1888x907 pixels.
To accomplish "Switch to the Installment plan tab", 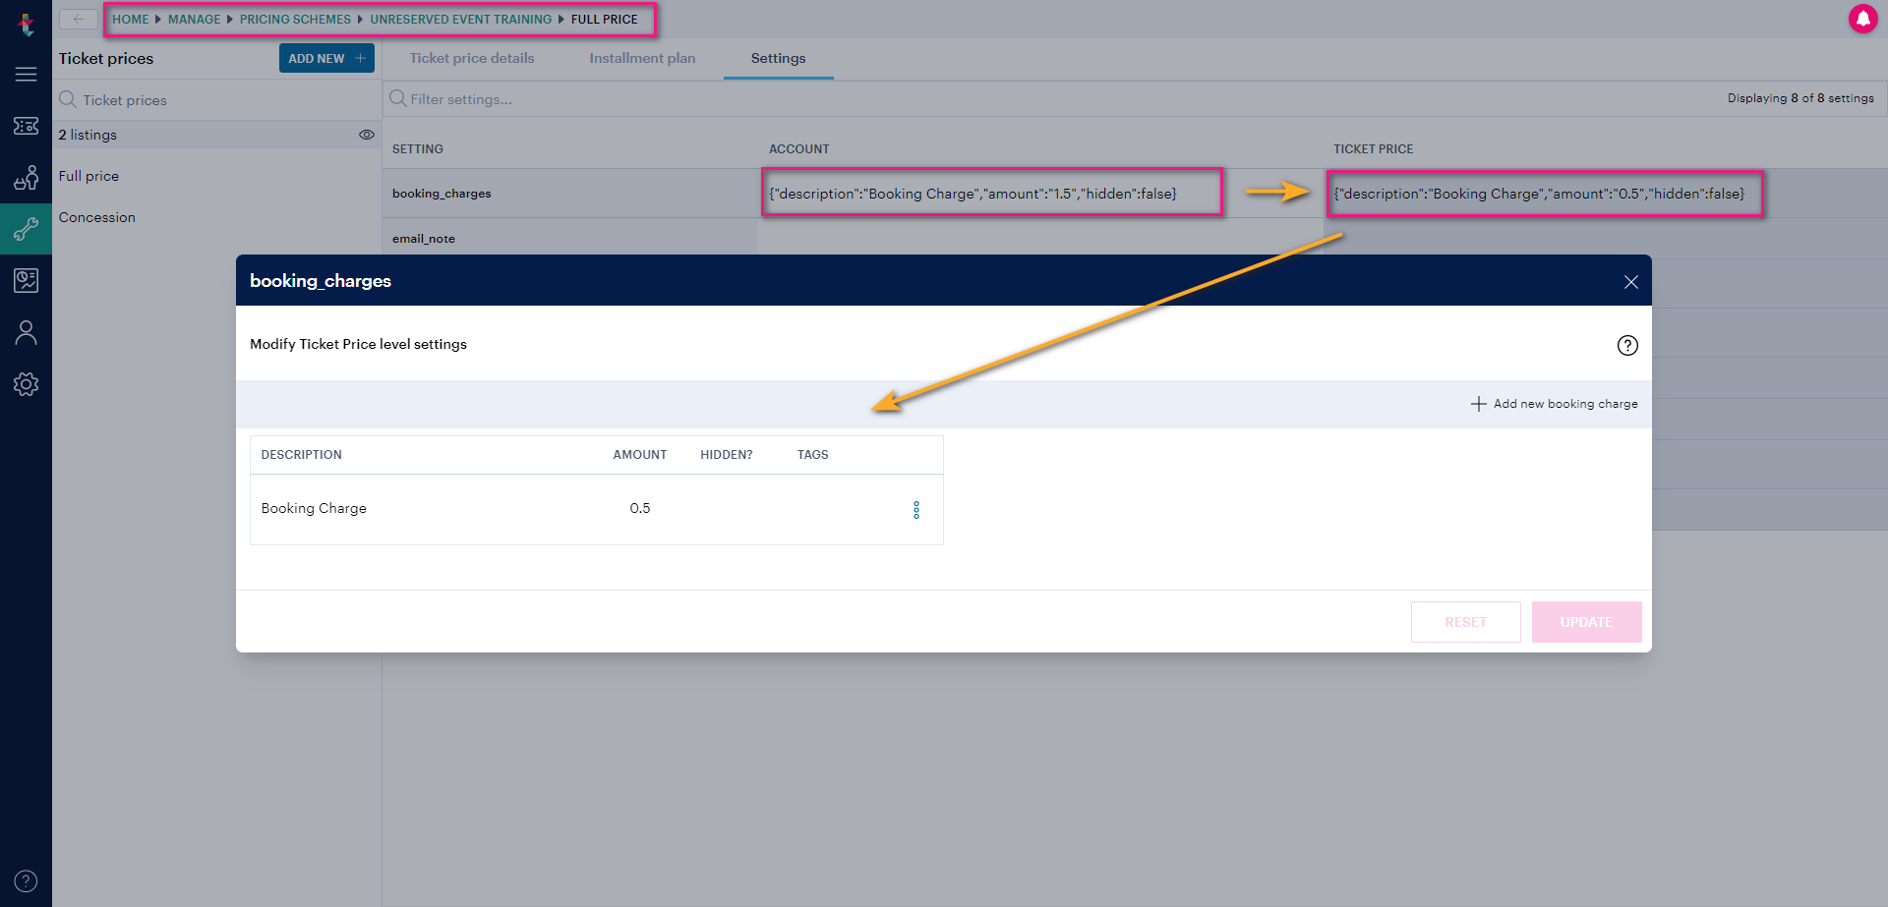I will click(642, 58).
